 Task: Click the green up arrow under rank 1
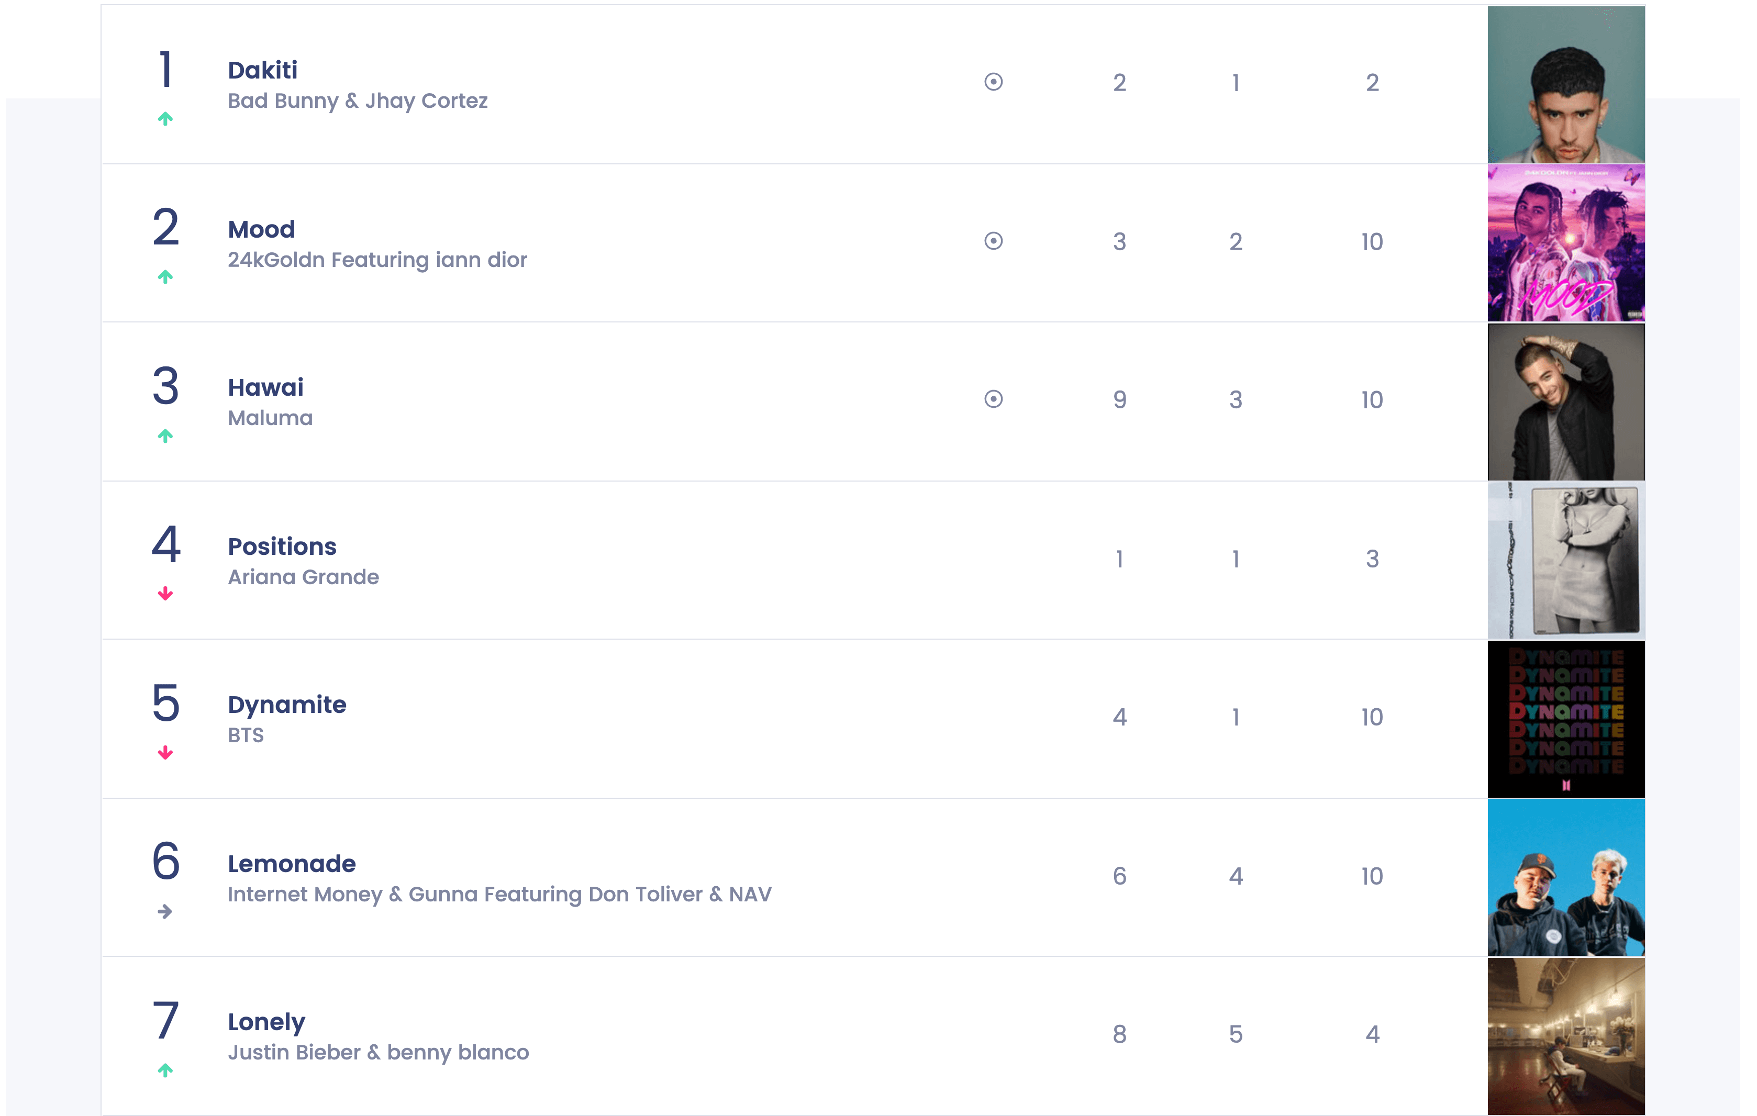pos(165,118)
